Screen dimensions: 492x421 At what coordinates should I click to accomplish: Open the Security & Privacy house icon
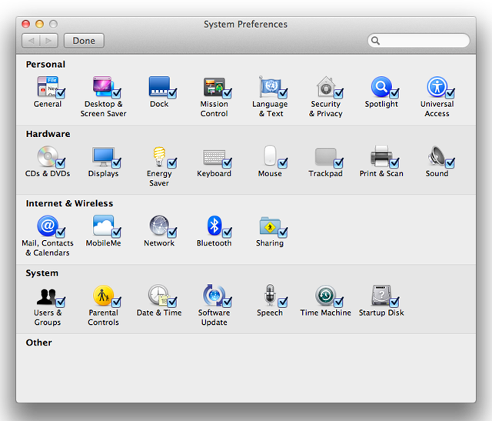(x=326, y=86)
